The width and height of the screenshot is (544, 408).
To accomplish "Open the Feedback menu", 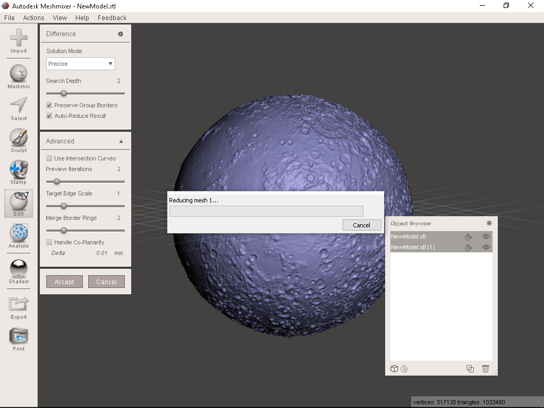I will 112,18.
